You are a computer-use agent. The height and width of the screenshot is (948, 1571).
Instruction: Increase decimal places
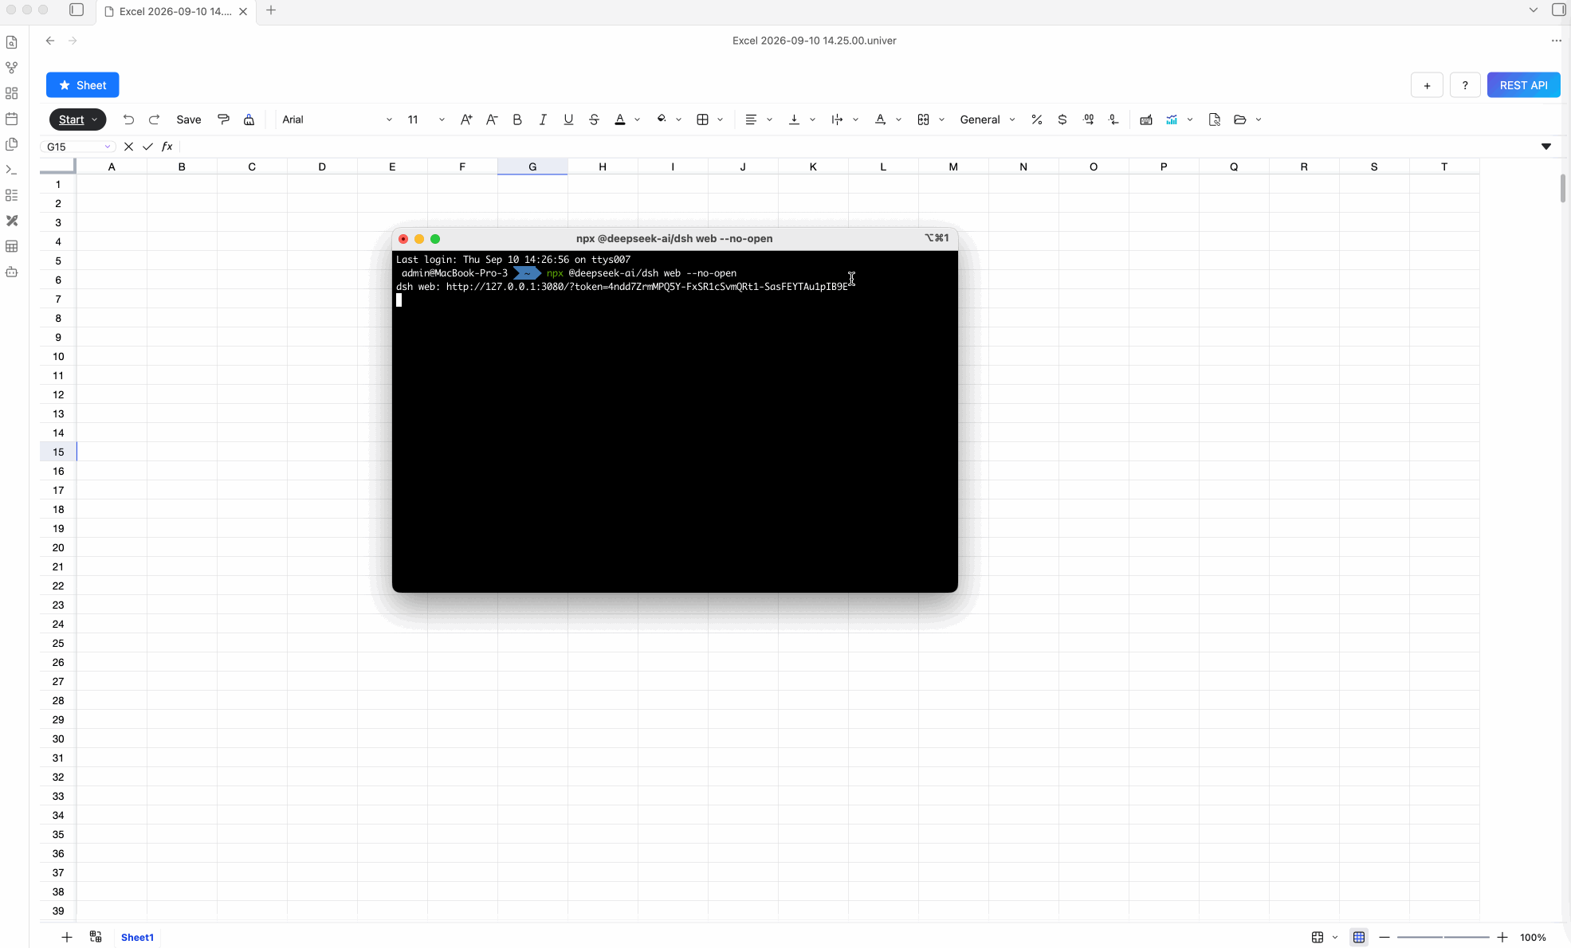coord(1088,119)
